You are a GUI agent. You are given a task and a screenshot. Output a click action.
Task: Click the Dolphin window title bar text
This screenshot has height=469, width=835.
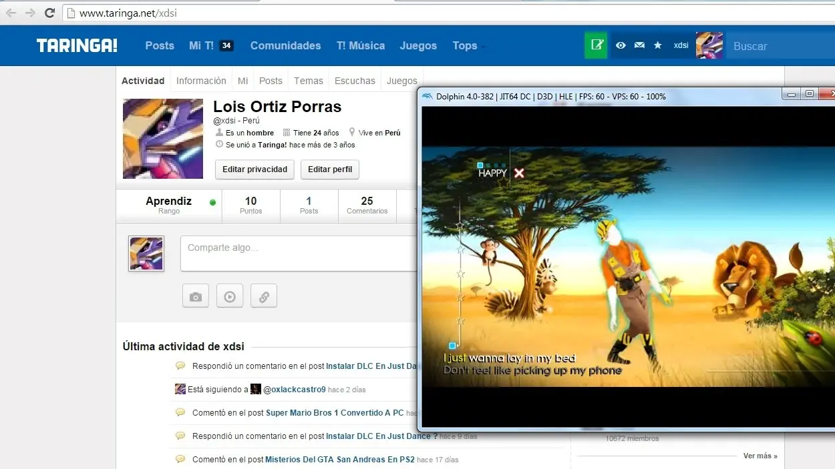(551, 97)
